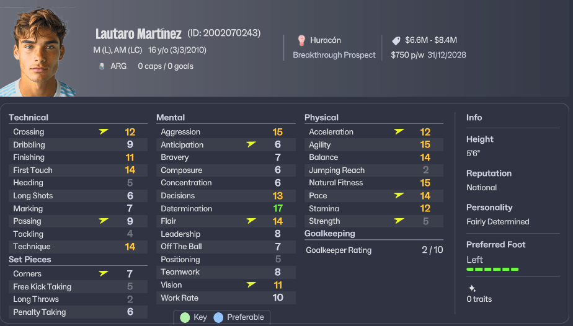Click the yellow arrow beside Acceleration
This screenshot has height=326, width=573.
coord(399,131)
